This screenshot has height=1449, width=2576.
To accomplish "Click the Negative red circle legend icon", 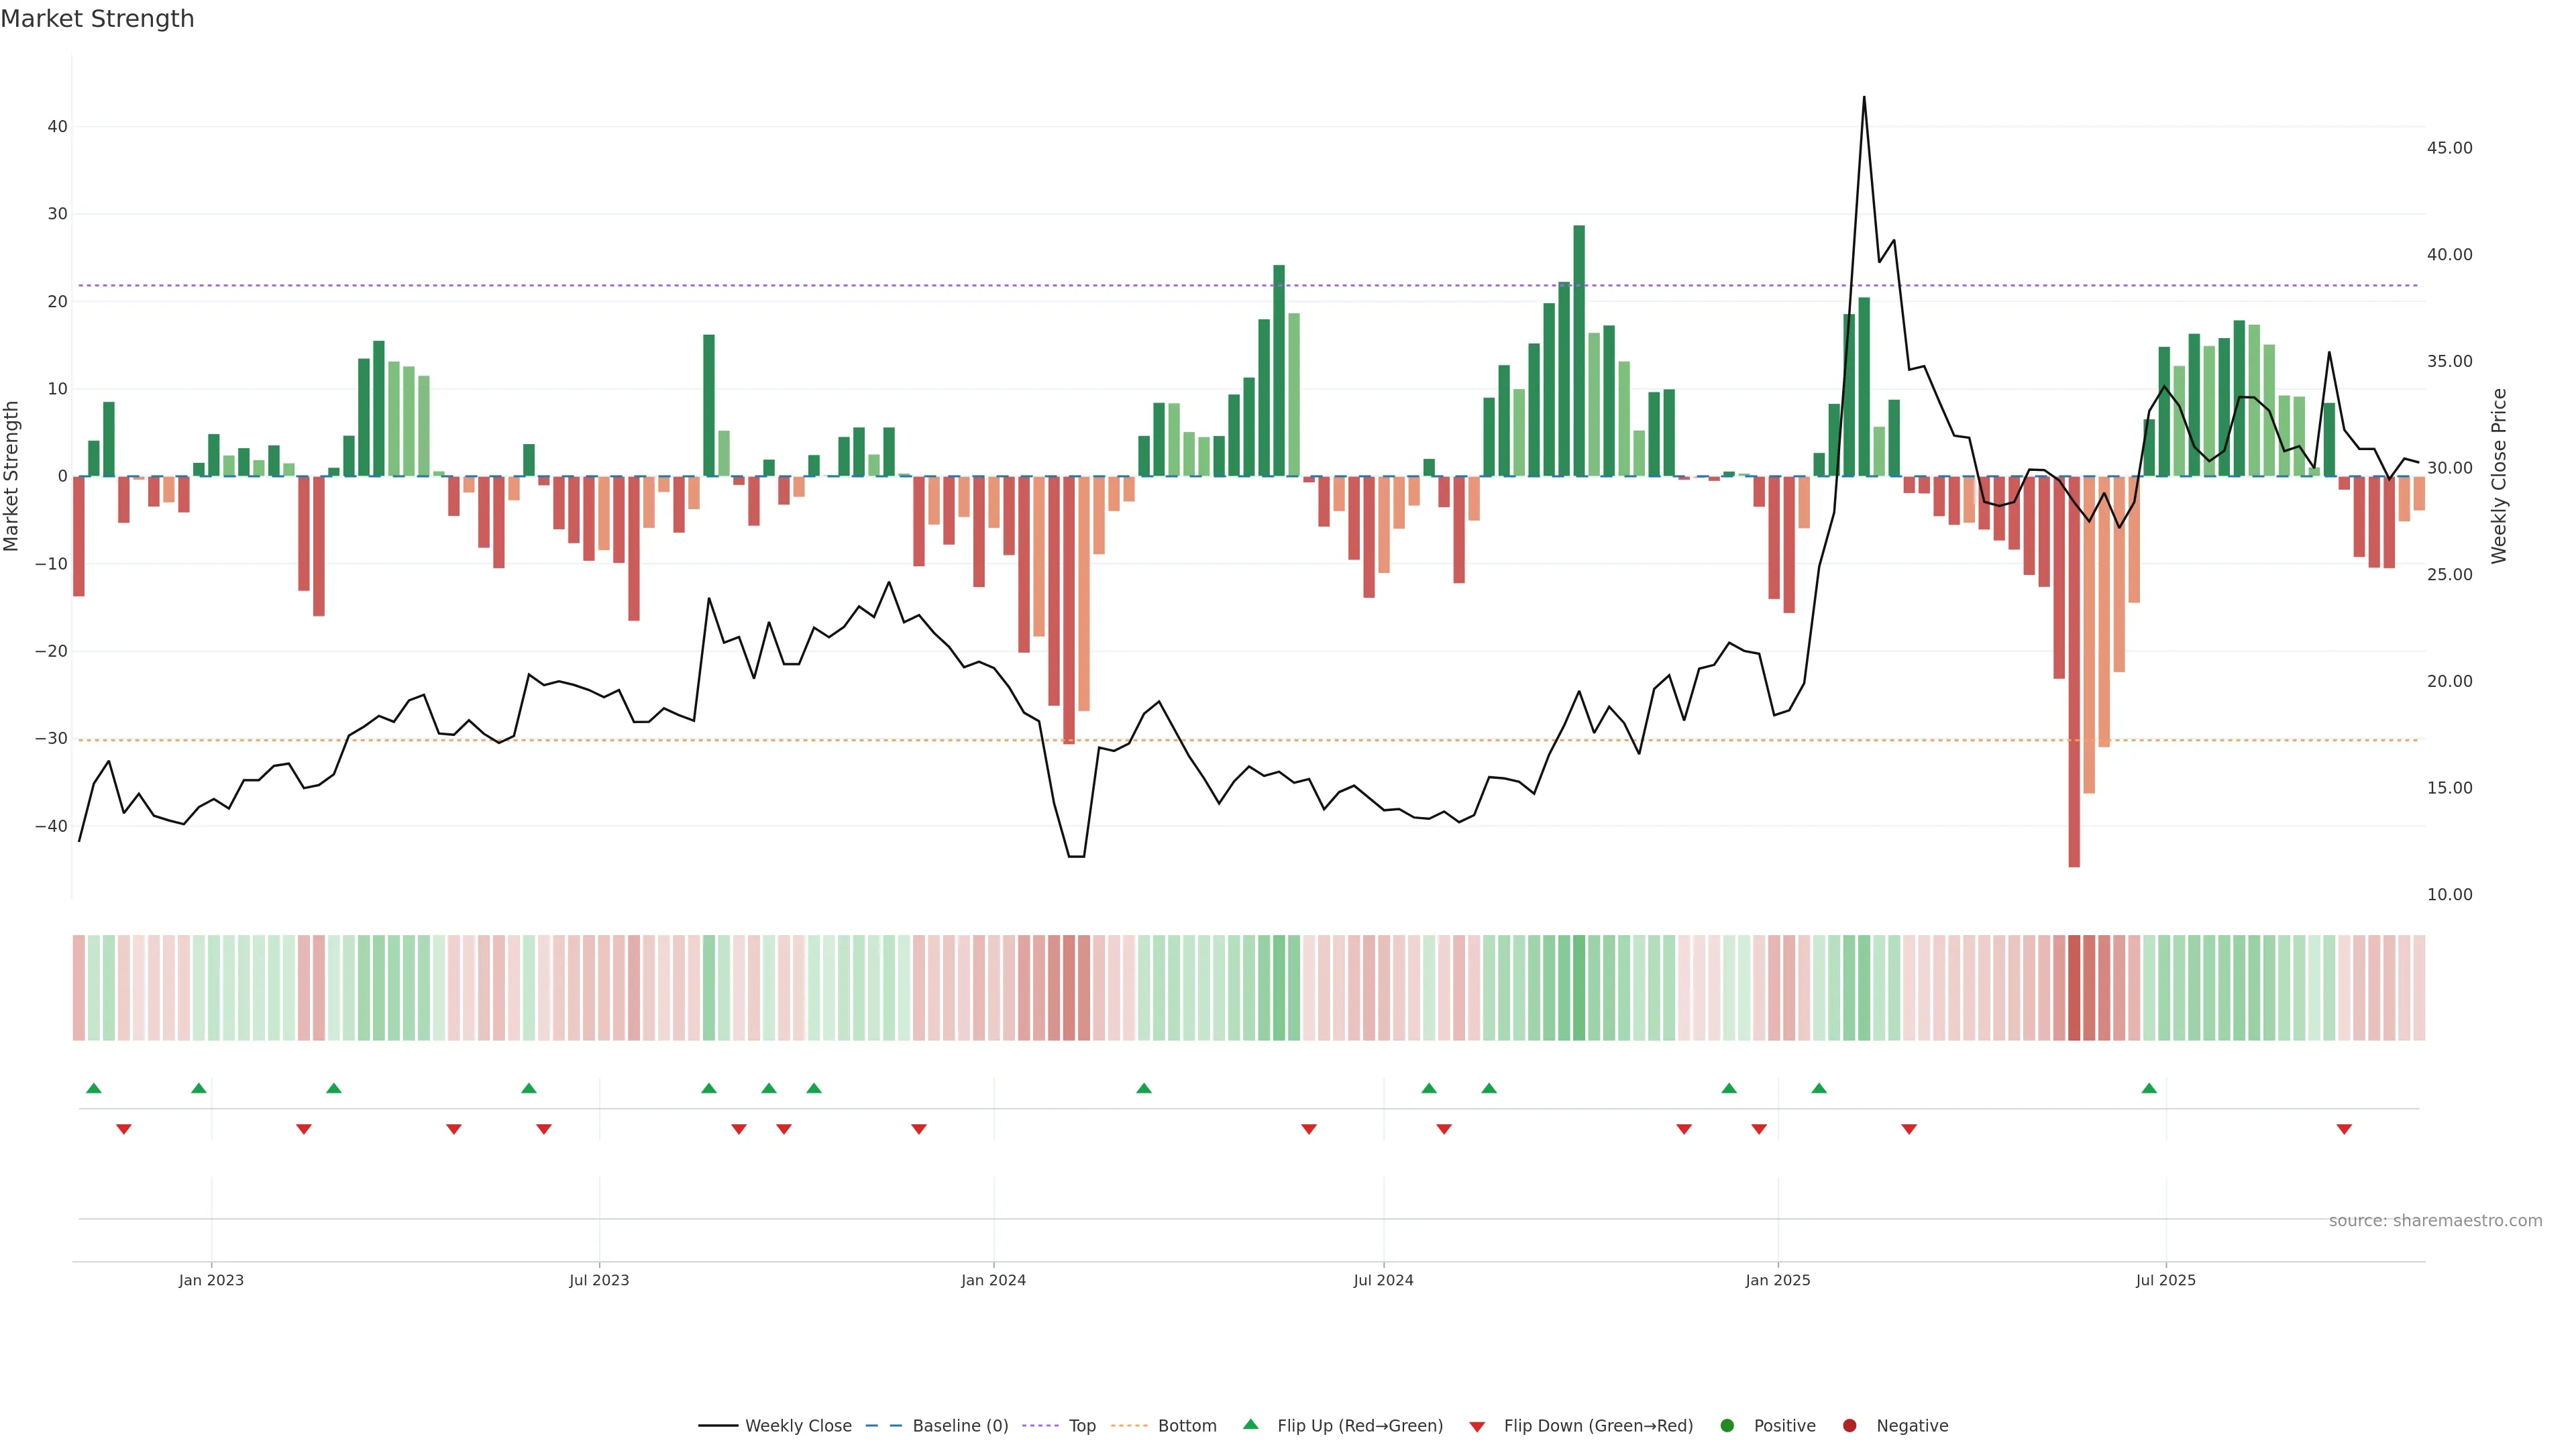I will coord(1849,1425).
